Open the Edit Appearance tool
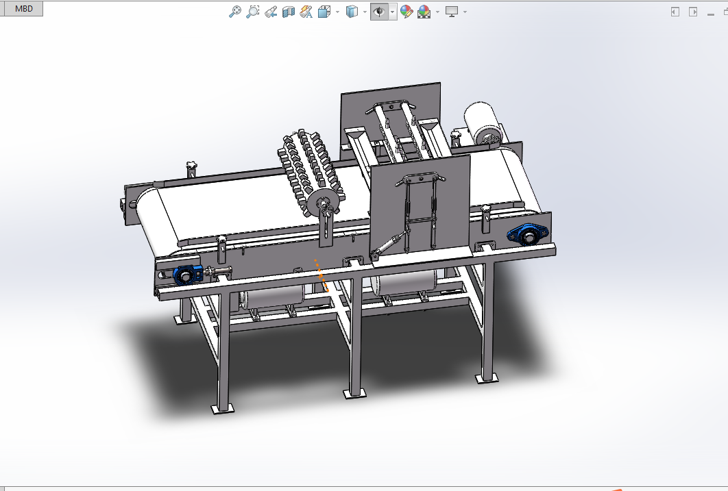The height and width of the screenshot is (491, 728). [407, 12]
